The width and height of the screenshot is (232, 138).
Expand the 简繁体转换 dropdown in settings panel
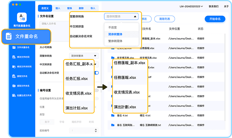point(84,56)
